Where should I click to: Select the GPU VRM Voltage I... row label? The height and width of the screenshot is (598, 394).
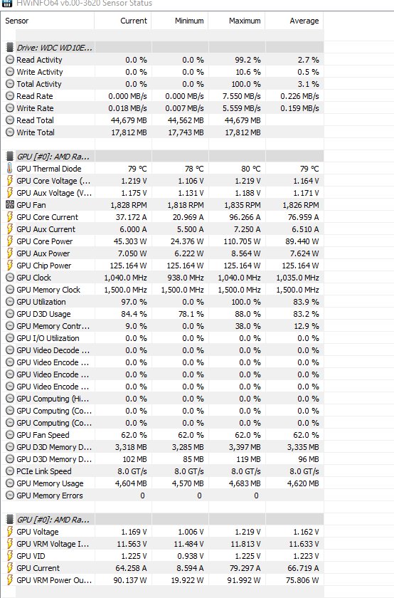pos(53,544)
